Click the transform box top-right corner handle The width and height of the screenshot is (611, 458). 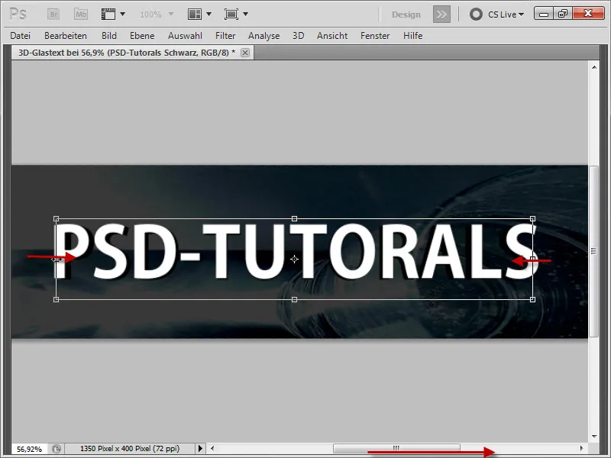[532, 219]
